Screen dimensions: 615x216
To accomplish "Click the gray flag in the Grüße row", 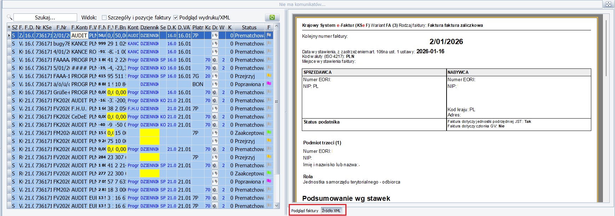I will (x=269, y=92).
